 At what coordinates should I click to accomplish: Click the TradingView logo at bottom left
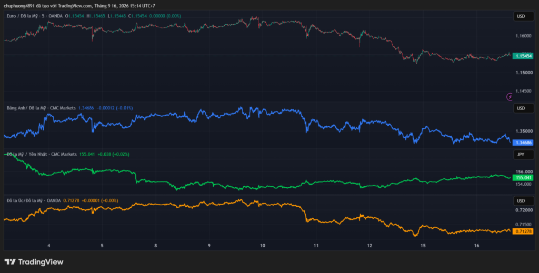(x=34, y=261)
